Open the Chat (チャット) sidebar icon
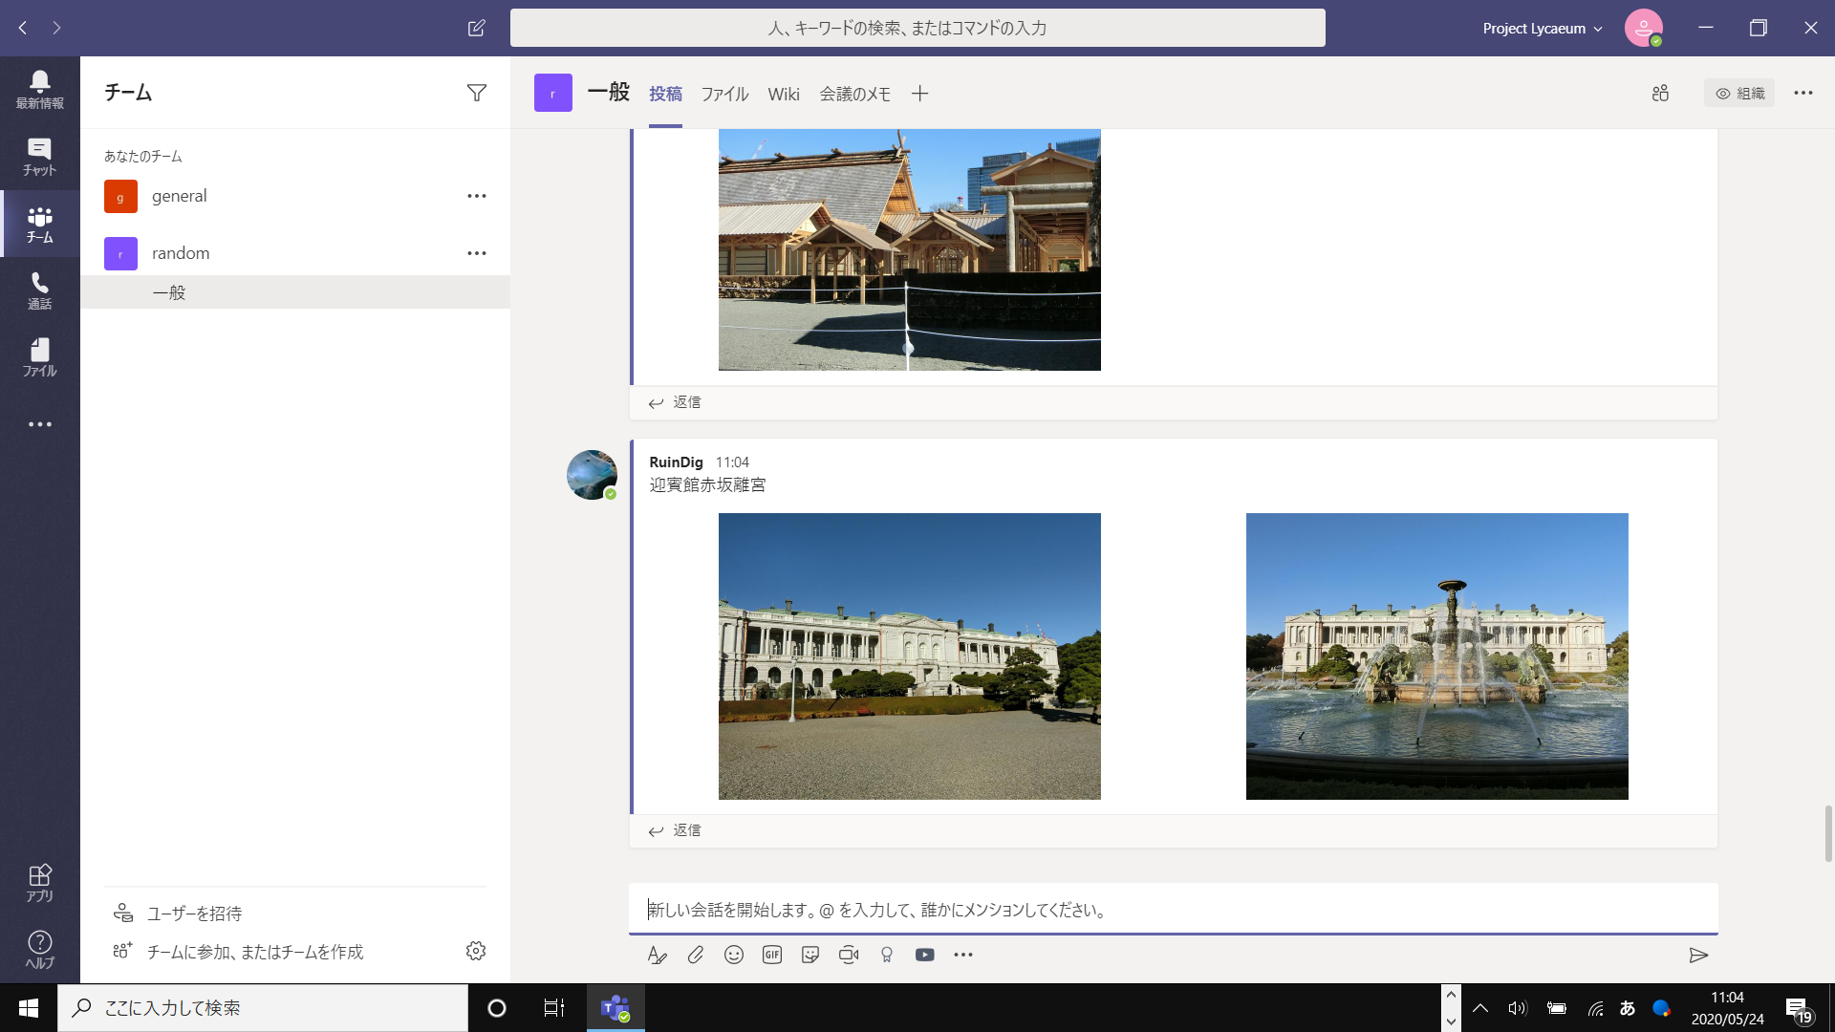1835x1032 pixels. pos(39,157)
